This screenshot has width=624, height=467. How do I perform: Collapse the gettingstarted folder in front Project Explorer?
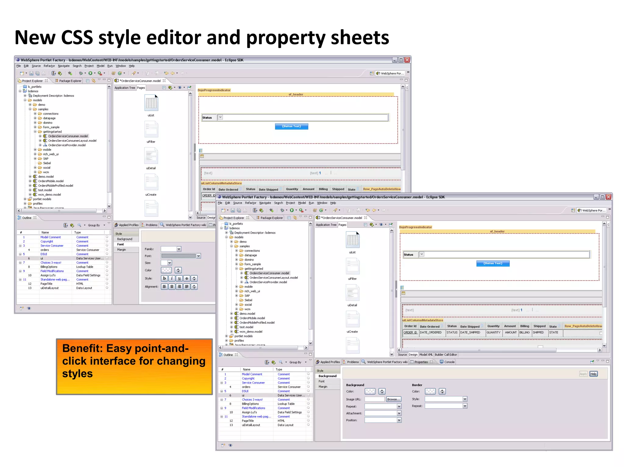pyautogui.click(x=236, y=269)
